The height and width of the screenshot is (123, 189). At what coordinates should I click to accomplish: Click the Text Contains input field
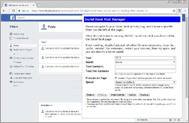click(x=145, y=67)
